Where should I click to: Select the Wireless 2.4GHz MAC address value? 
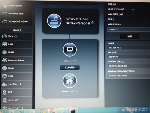click(x=118, y=76)
